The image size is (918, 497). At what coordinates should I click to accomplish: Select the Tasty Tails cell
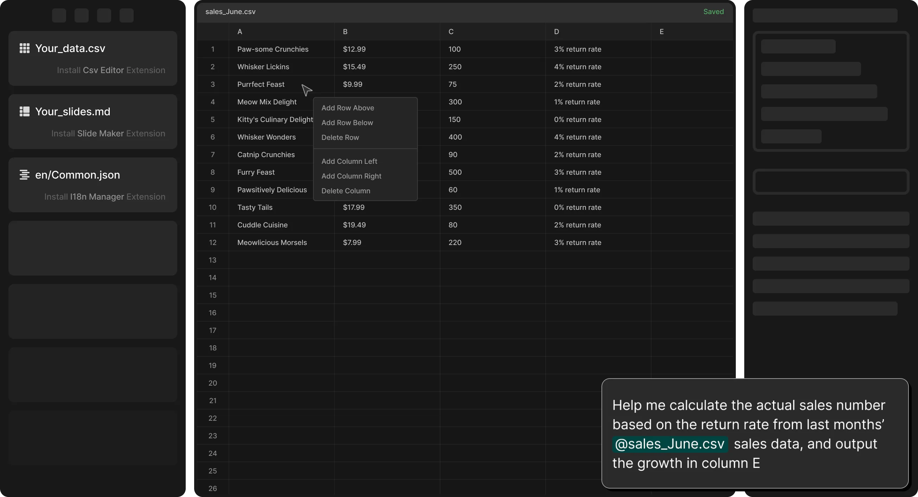281,207
